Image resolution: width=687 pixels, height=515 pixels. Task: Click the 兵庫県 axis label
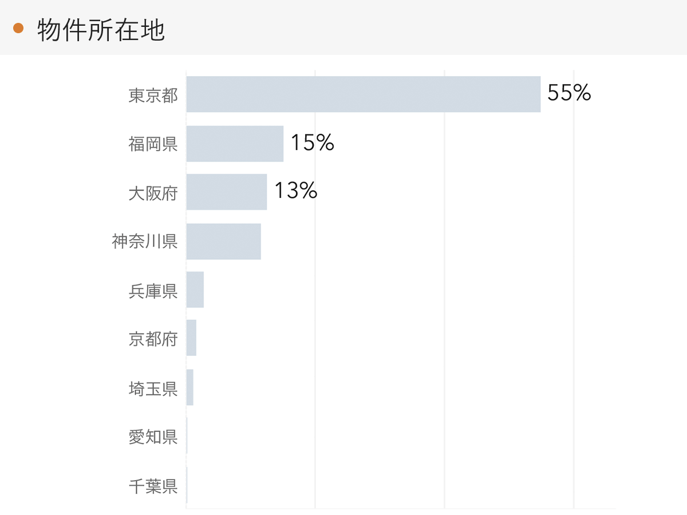153,291
